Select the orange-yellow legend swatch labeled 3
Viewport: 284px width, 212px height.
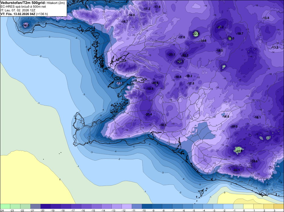279,206
